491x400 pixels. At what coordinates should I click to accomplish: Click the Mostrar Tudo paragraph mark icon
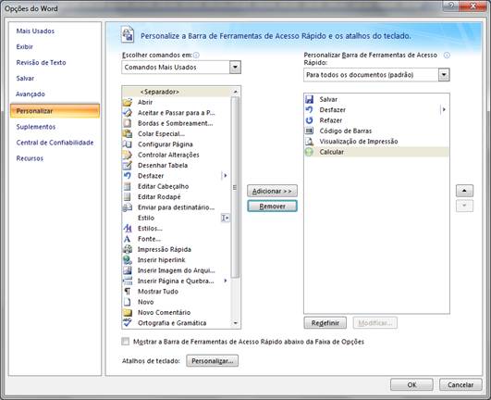click(127, 292)
